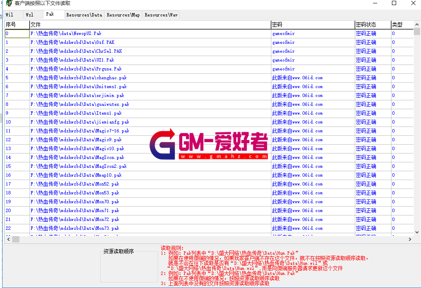
Task: Click 密码正确 status in row 1
Action: (x=366, y=43)
